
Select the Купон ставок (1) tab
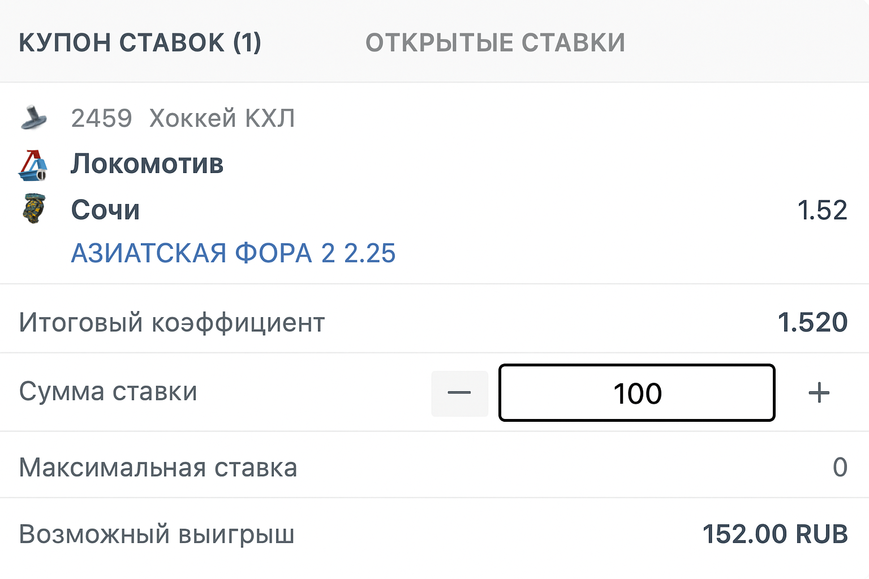140,42
